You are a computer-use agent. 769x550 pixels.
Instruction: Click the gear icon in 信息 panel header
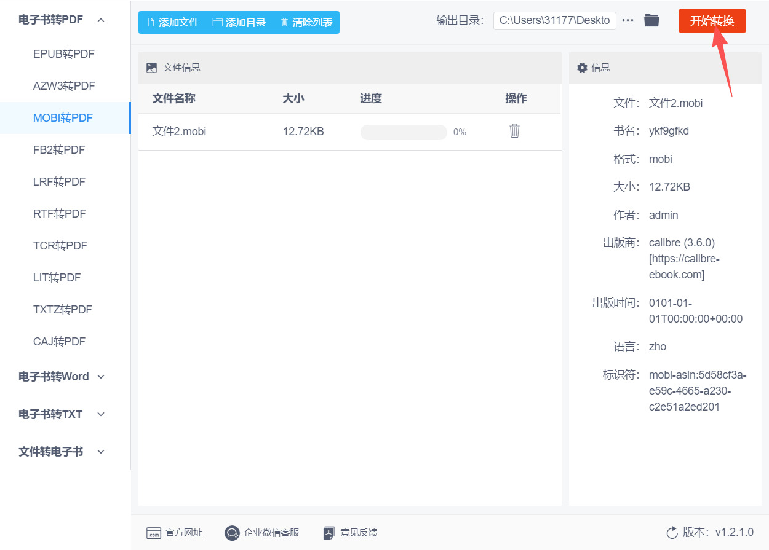point(582,68)
